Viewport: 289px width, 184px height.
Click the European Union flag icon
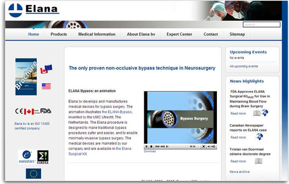point(33,173)
